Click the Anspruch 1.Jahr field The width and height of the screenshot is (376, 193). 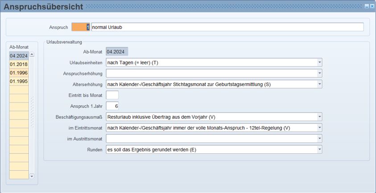(x=112, y=106)
